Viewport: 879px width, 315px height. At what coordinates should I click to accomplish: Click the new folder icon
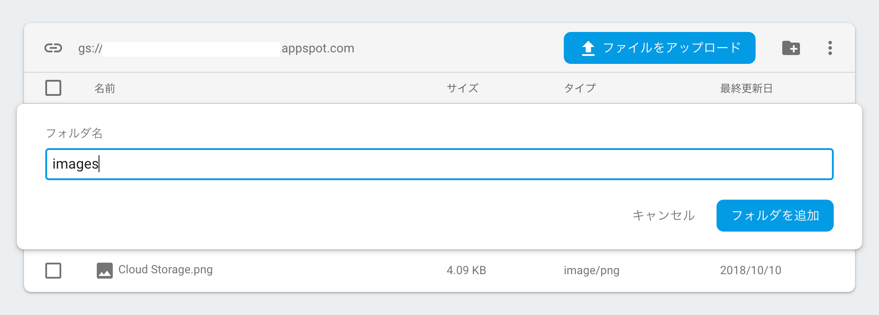tap(791, 48)
